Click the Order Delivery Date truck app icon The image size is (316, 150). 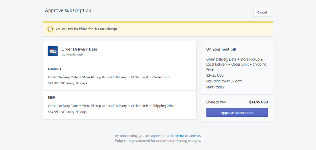click(53, 51)
